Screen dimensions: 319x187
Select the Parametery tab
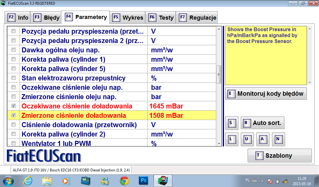tap(85, 17)
